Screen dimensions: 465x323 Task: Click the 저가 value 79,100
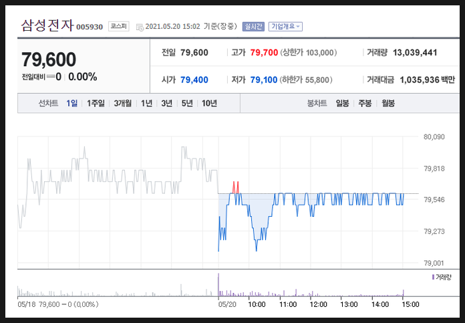(264, 80)
